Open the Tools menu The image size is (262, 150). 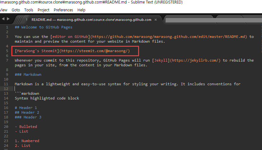(x=29, y=10)
